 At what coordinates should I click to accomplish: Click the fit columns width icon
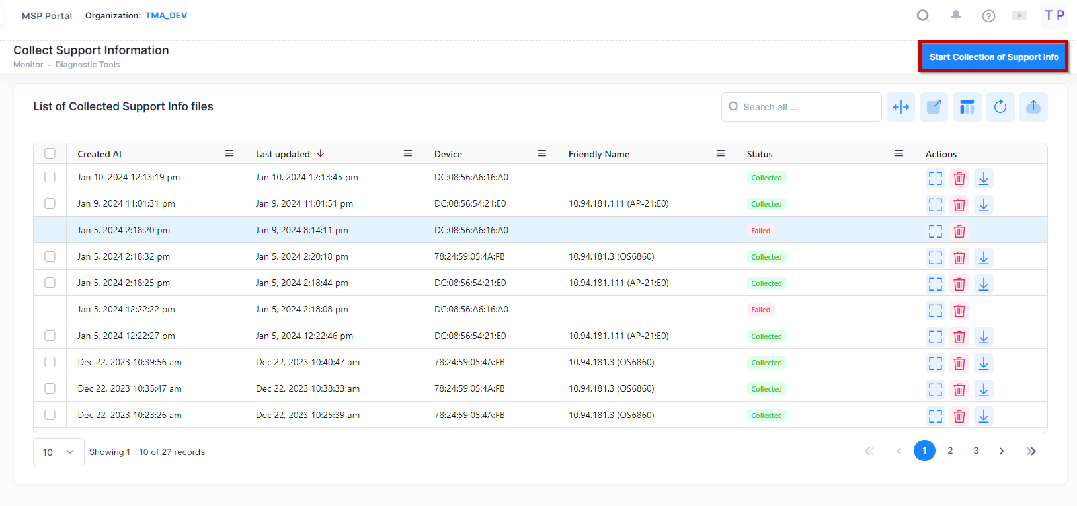pos(900,107)
